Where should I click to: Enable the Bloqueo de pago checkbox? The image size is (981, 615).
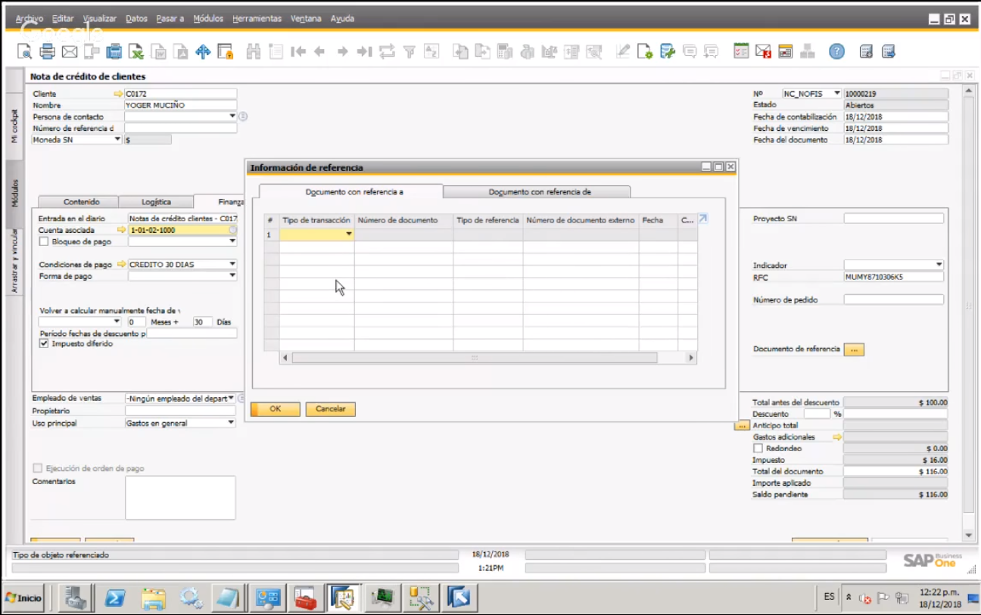pos(43,241)
